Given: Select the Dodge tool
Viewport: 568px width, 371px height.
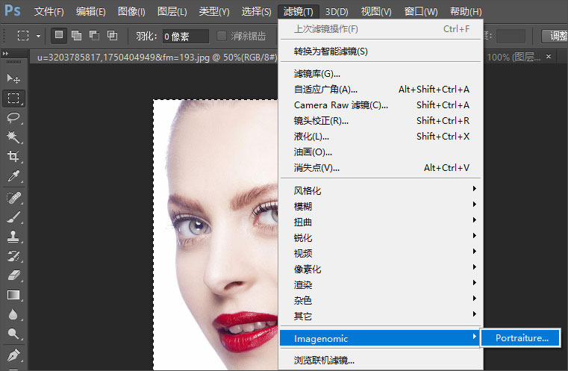Looking at the screenshot, I should pyautogui.click(x=13, y=334).
